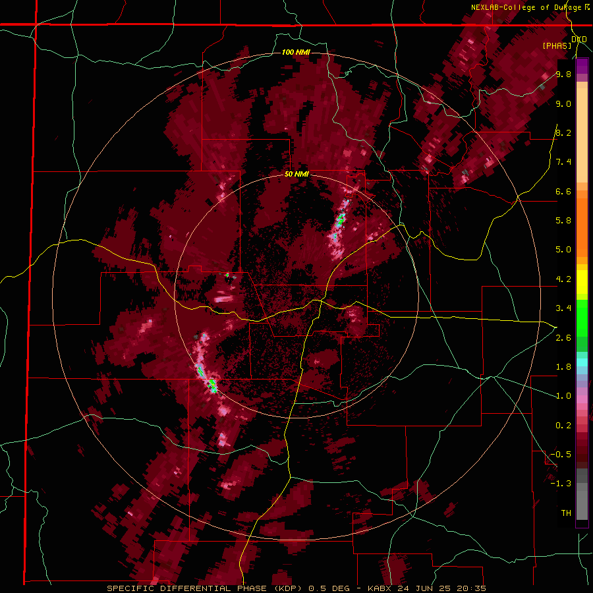
Task: Pick the purple top band of color bar
Action: click(582, 66)
